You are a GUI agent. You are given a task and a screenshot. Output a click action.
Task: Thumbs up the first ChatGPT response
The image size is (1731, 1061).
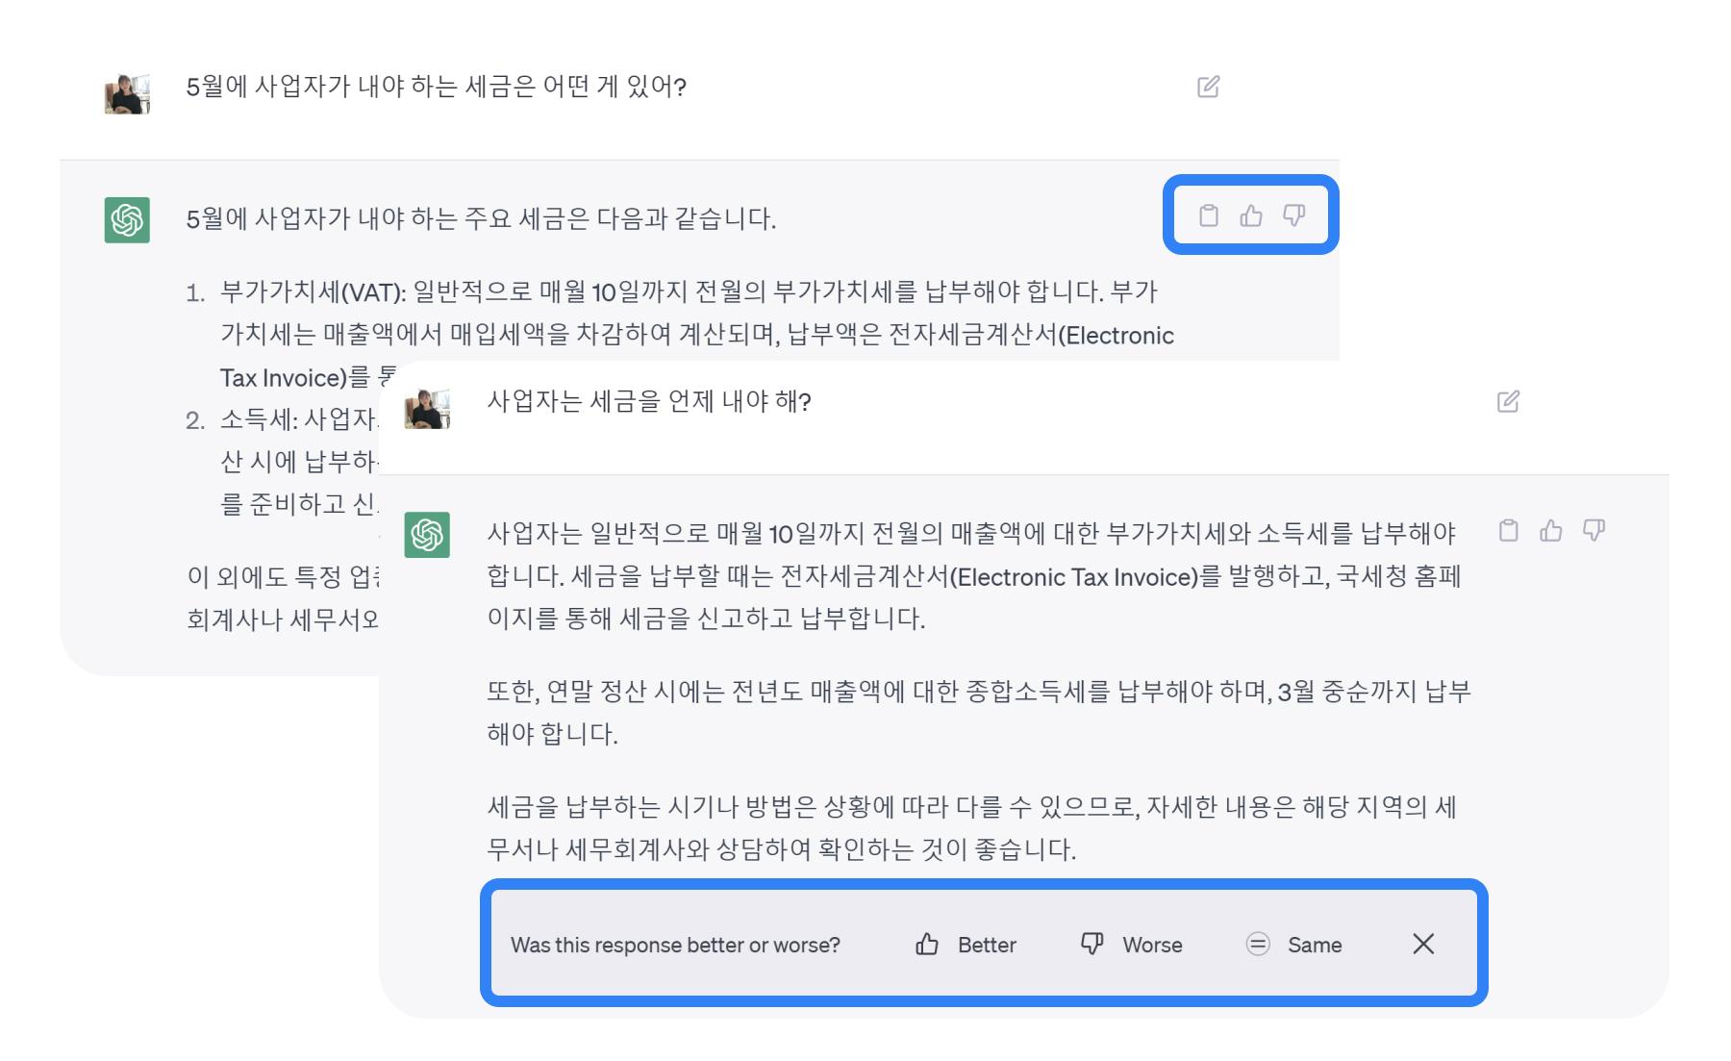click(1251, 215)
